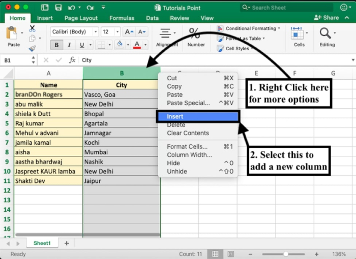Decrease font size with small A

tap(142, 32)
